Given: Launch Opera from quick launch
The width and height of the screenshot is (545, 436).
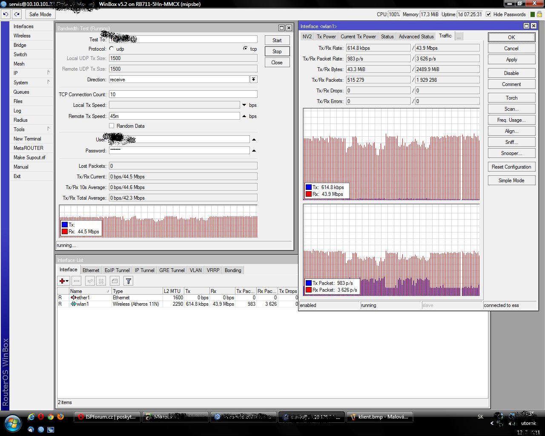Looking at the screenshot, I should [x=41, y=417].
